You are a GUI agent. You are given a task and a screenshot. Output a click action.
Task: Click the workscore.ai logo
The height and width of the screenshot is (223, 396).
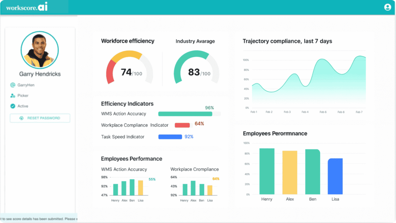pyautogui.click(x=27, y=7)
